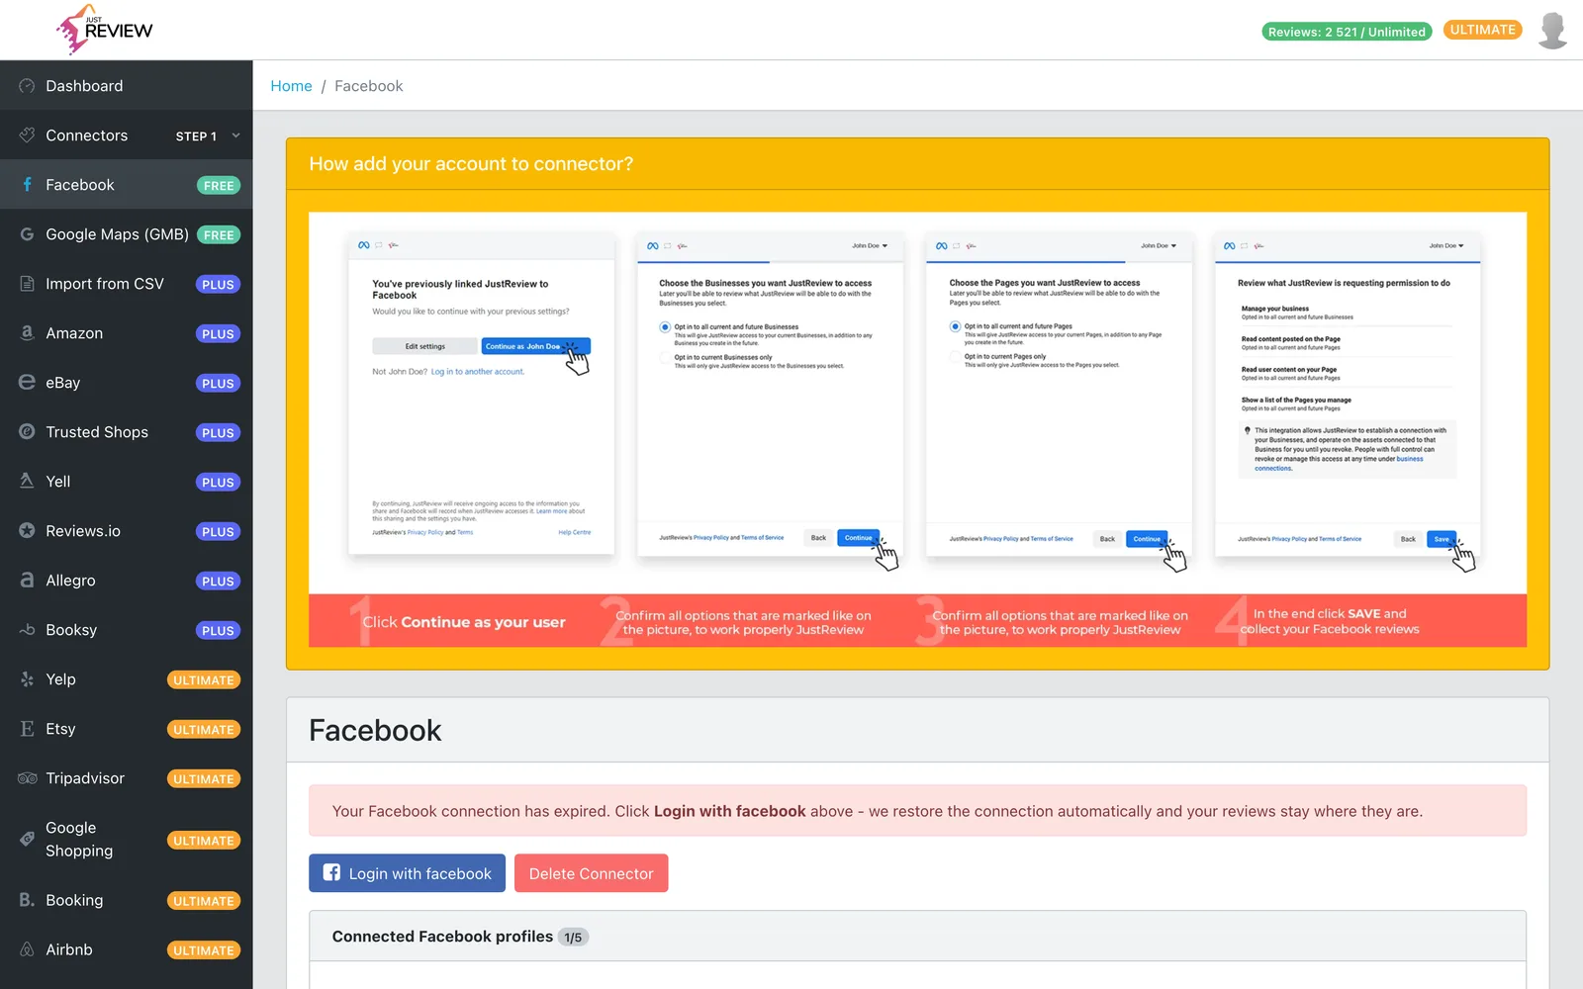Click the Home breadcrumb link
The image size is (1583, 989).
click(x=291, y=86)
